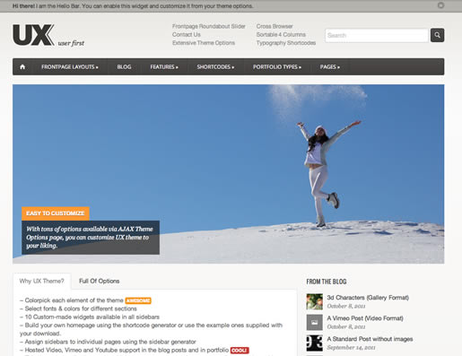Image resolution: width=462 pixels, height=356 pixels.
Task: Open the Vimeo Post thumbnail placeholder
Action: point(315,322)
